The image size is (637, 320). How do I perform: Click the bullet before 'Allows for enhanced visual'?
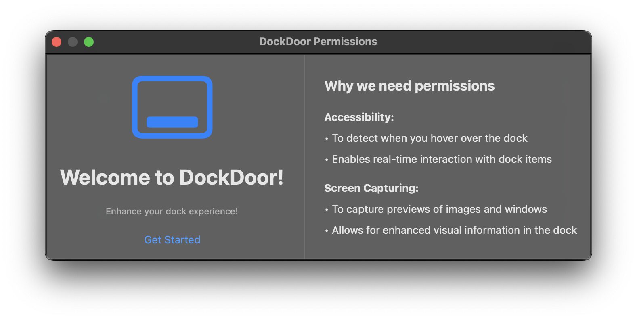[x=327, y=231]
